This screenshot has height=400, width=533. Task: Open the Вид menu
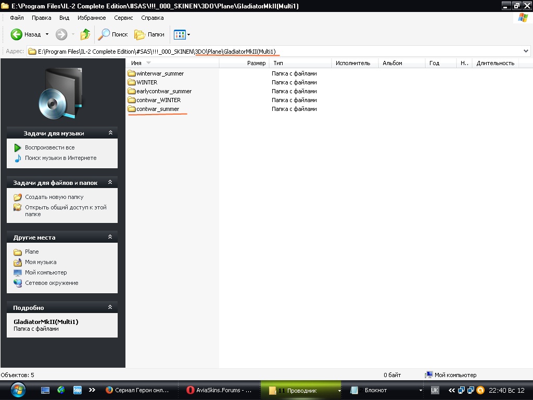[x=64, y=18]
